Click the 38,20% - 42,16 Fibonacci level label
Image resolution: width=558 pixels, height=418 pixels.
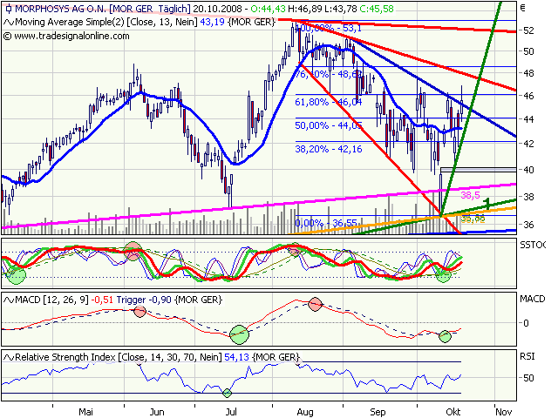tap(328, 149)
